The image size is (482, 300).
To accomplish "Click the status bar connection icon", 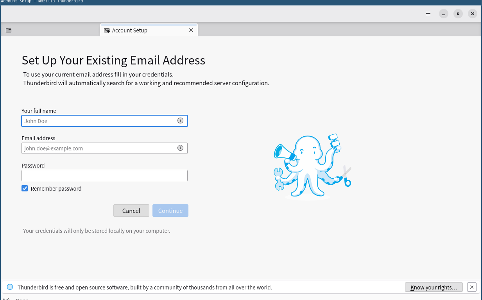I will tap(6, 299).
